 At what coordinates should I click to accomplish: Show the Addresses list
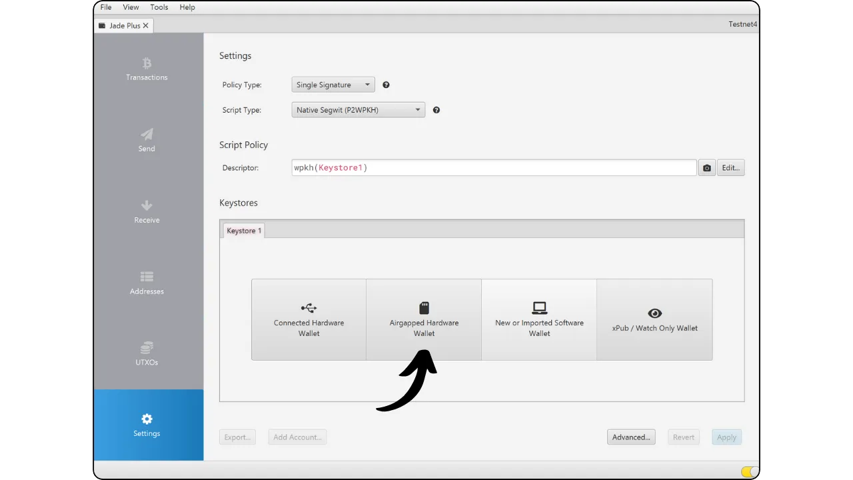tap(147, 283)
